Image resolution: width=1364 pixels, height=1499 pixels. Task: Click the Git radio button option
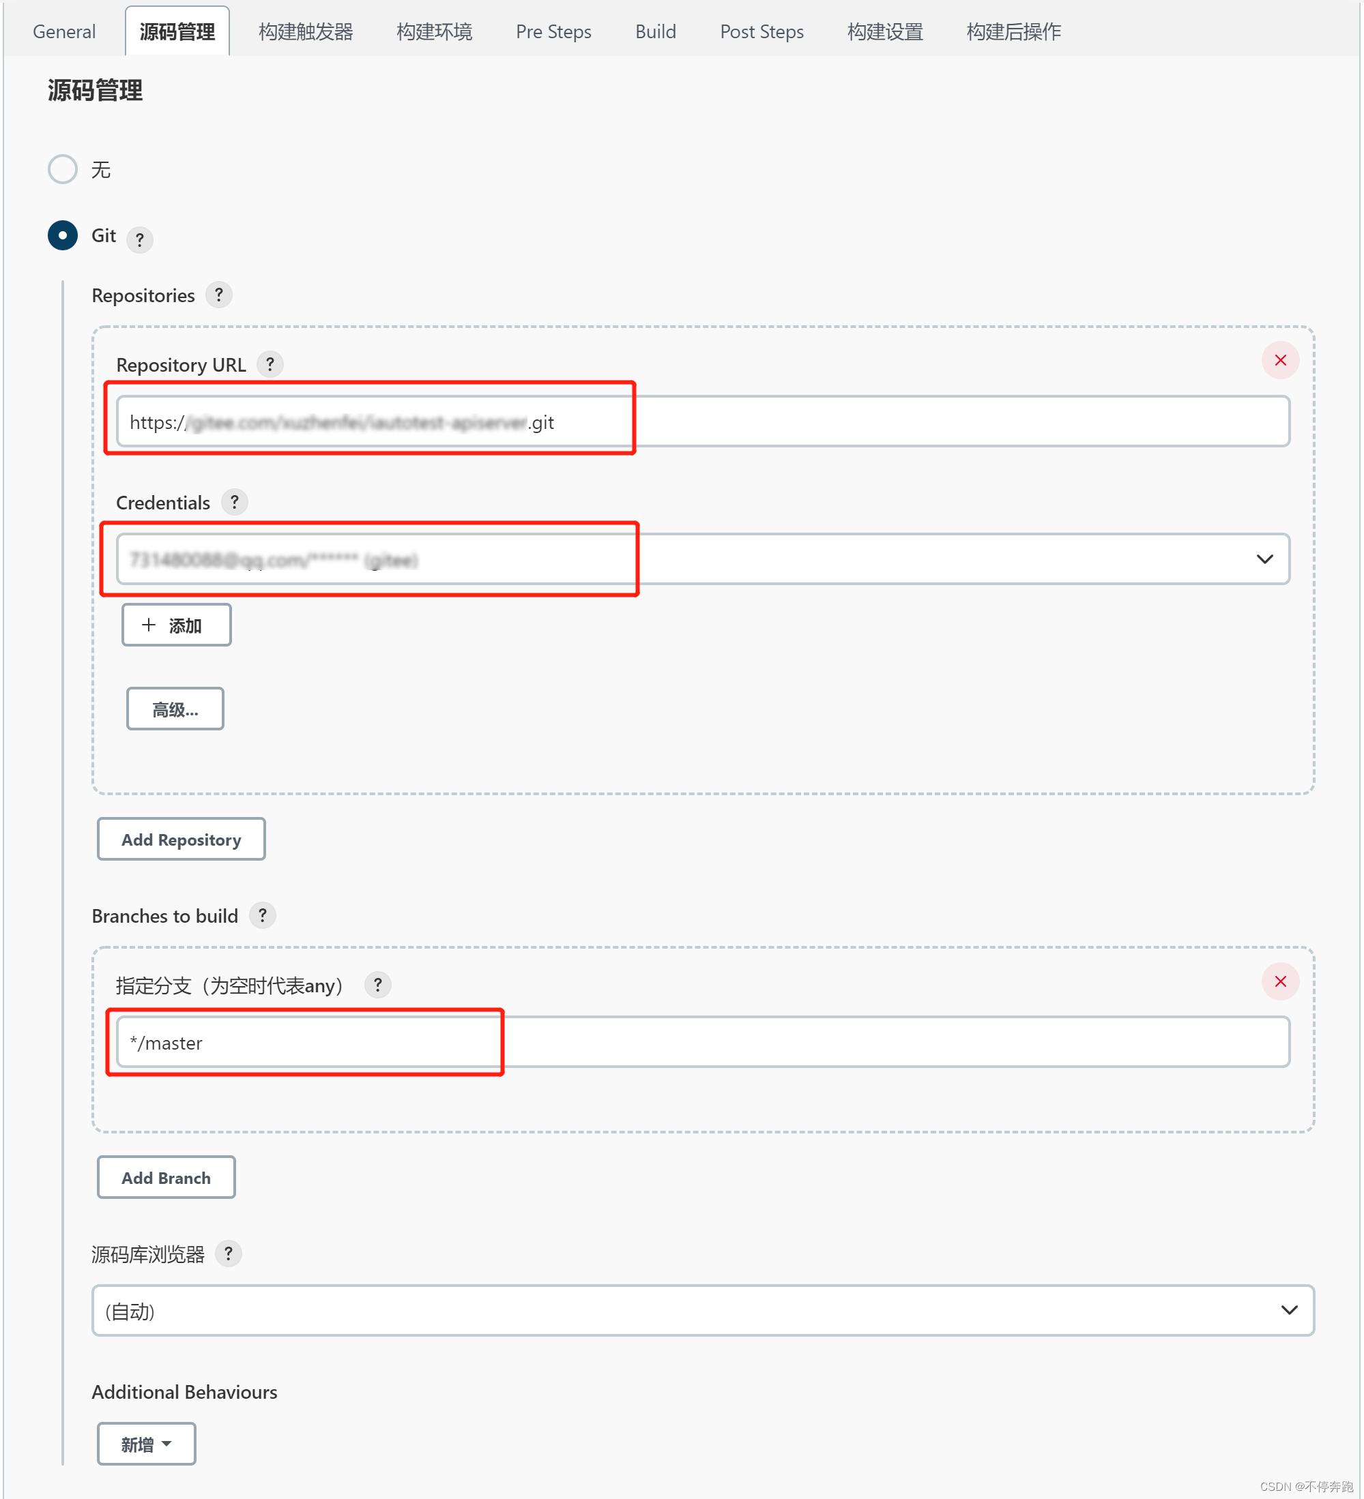[x=61, y=235]
